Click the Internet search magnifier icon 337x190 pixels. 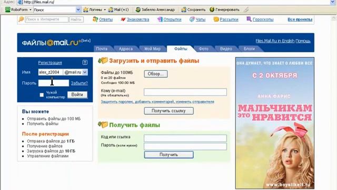click(x=21, y=20)
